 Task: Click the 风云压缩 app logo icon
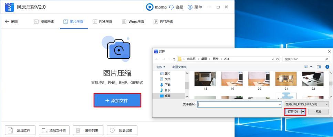(9, 7)
